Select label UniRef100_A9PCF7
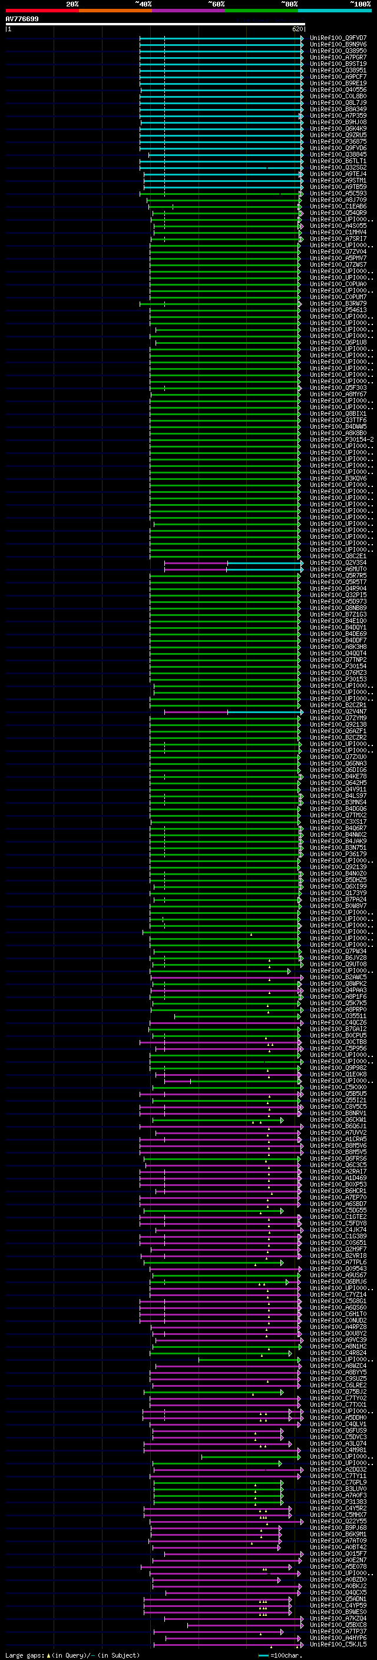Screen dimensions: 377x1660 338,77
